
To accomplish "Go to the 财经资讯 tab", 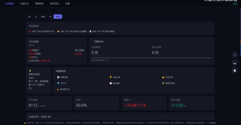I will point(55,4).
